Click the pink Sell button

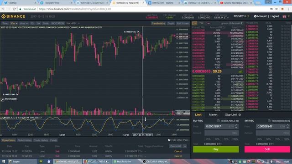tap(267, 149)
